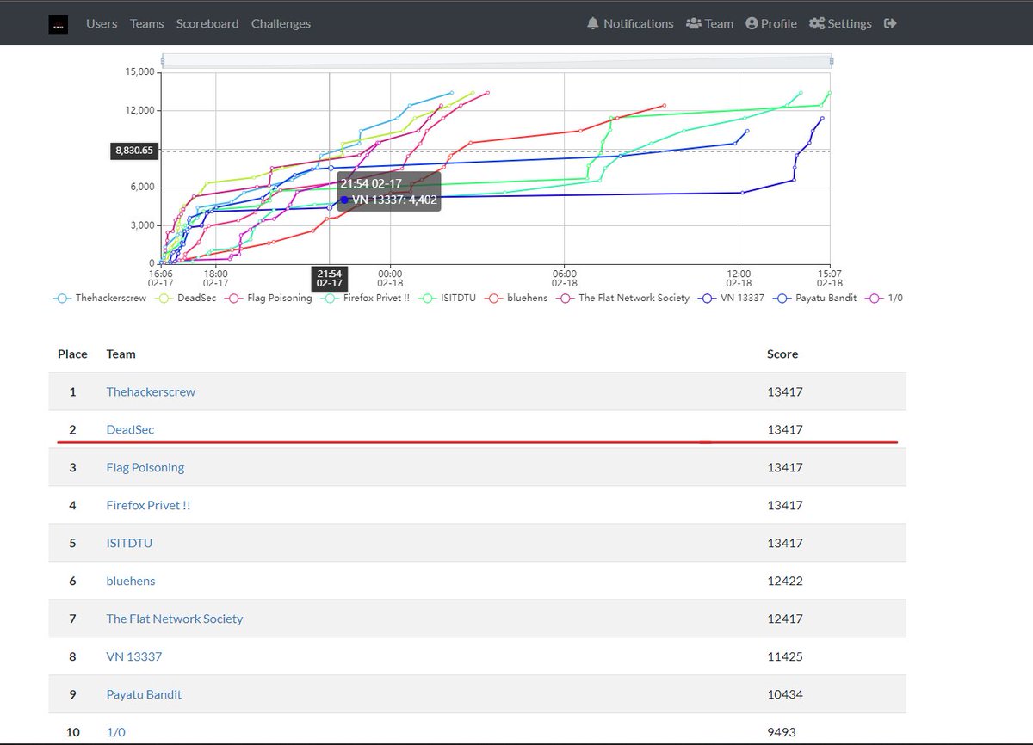
Task: Go to Scoreboard in navbar
Action: 207,23
